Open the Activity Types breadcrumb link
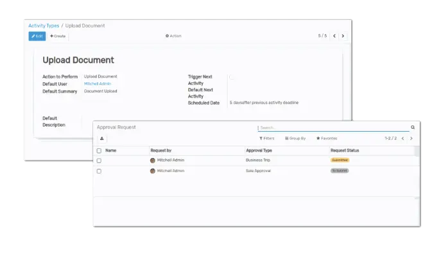Viewport: 443px width, 253px height. (x=44, y=26)
